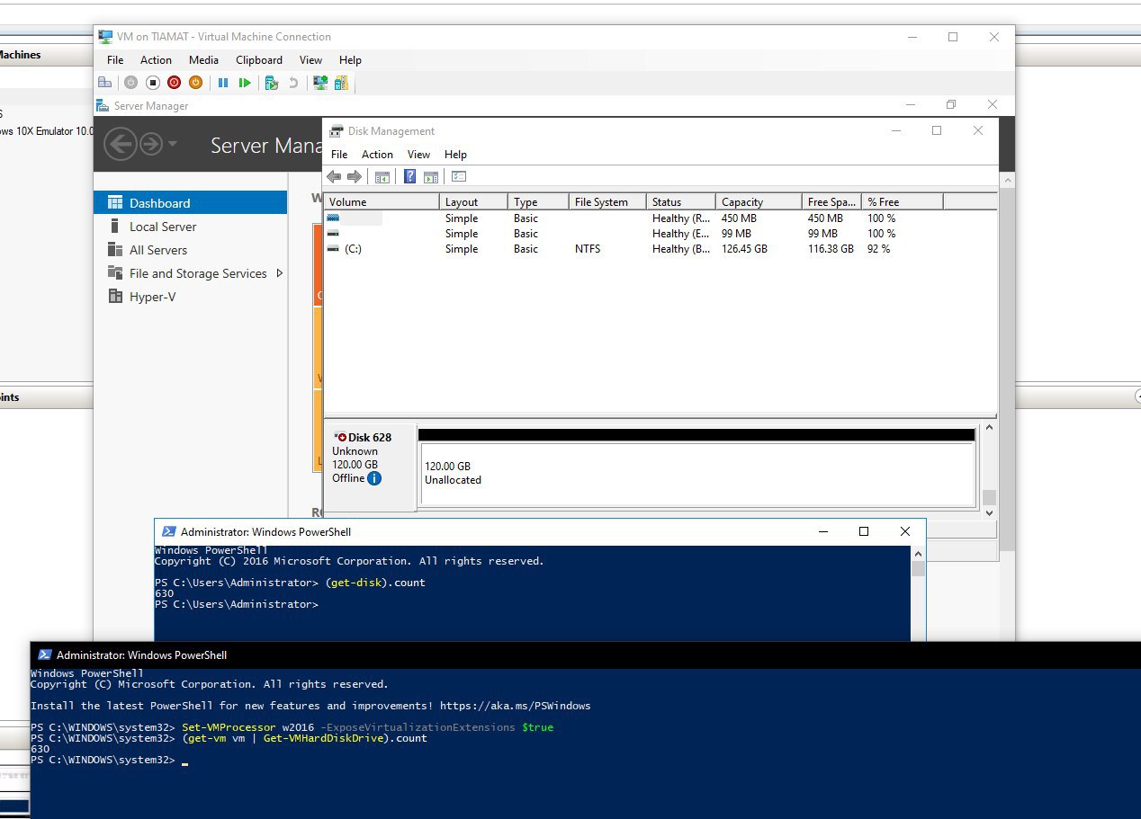Sort by Type column header
This screenshot has height=819, width=1141.
tap(538, 202)
